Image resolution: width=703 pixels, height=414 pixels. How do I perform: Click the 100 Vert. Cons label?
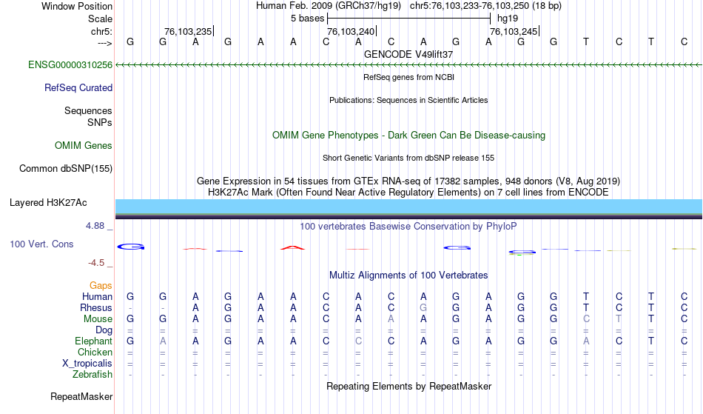[x=41, y=244]
